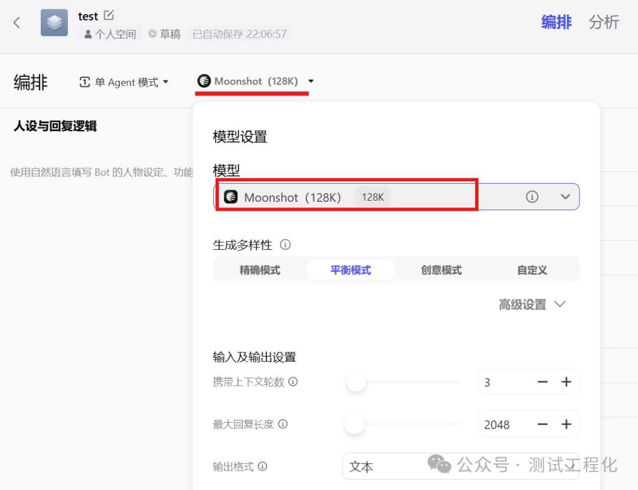Open the Moonshot (128K) model selector in toolbar
The image size is (638, 490).
(x=255, y=81)
